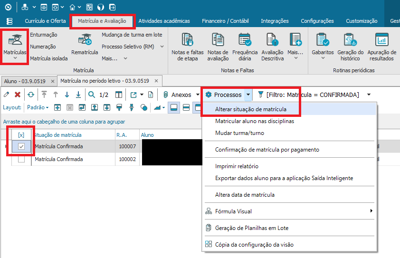Click the add layout plus icon
The width and height of the screenshot is (400, 258).
tap(57, 107)
